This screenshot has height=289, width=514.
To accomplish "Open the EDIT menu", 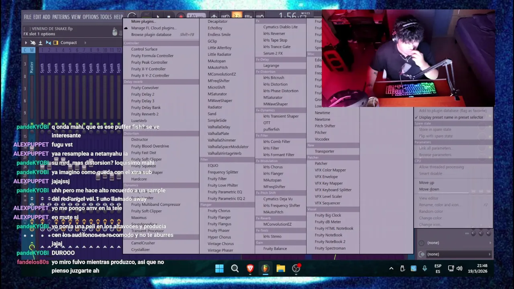I will point(37,17).
